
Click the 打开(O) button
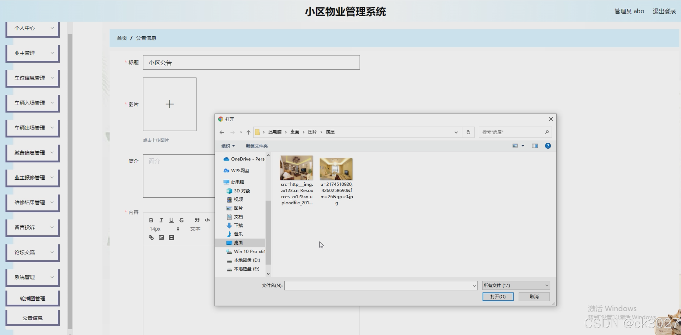pos(498,296)
